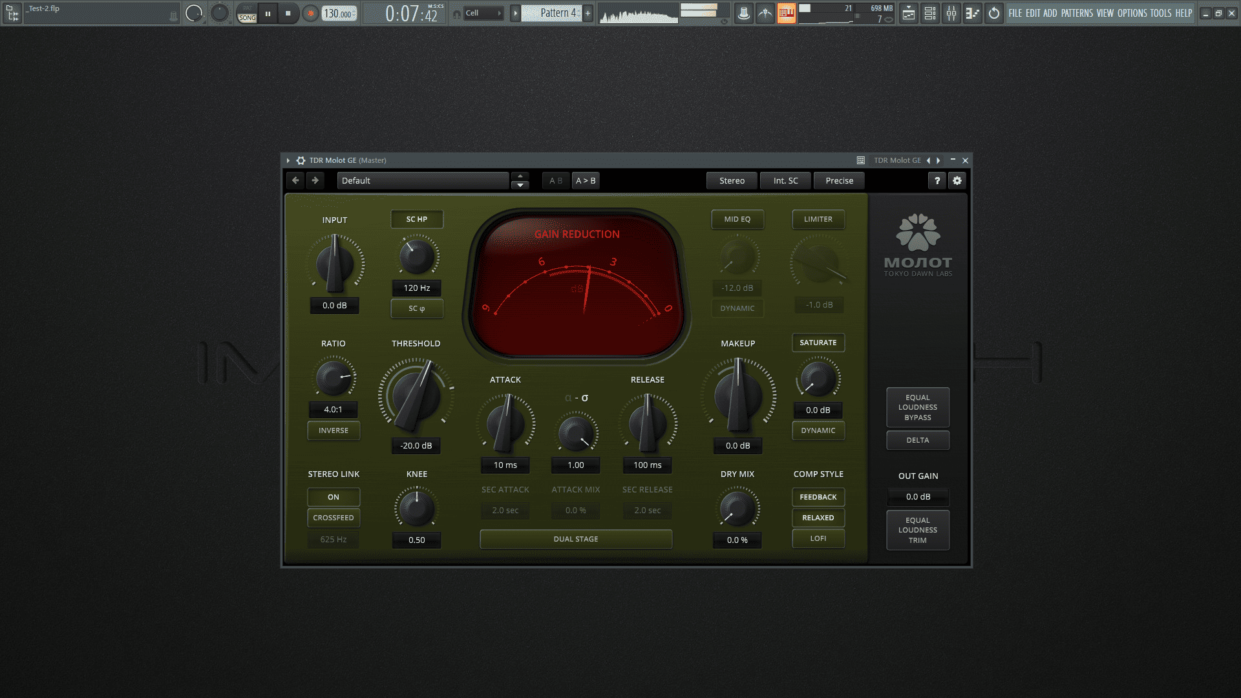Click EQUAL LOUDNESS BYPASS button
The height and width of the screenshot is (698, 1241).
(x=918, y=407)
